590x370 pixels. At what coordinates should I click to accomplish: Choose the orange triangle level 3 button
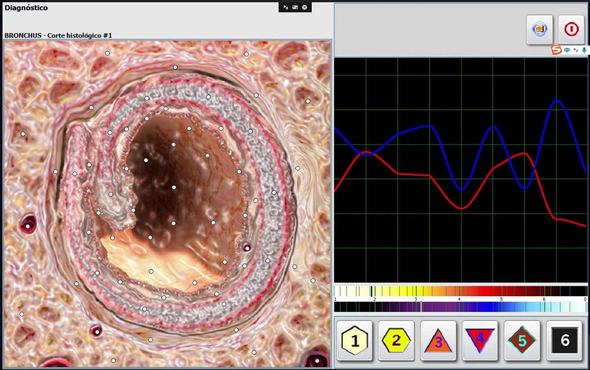pos(438,340)
